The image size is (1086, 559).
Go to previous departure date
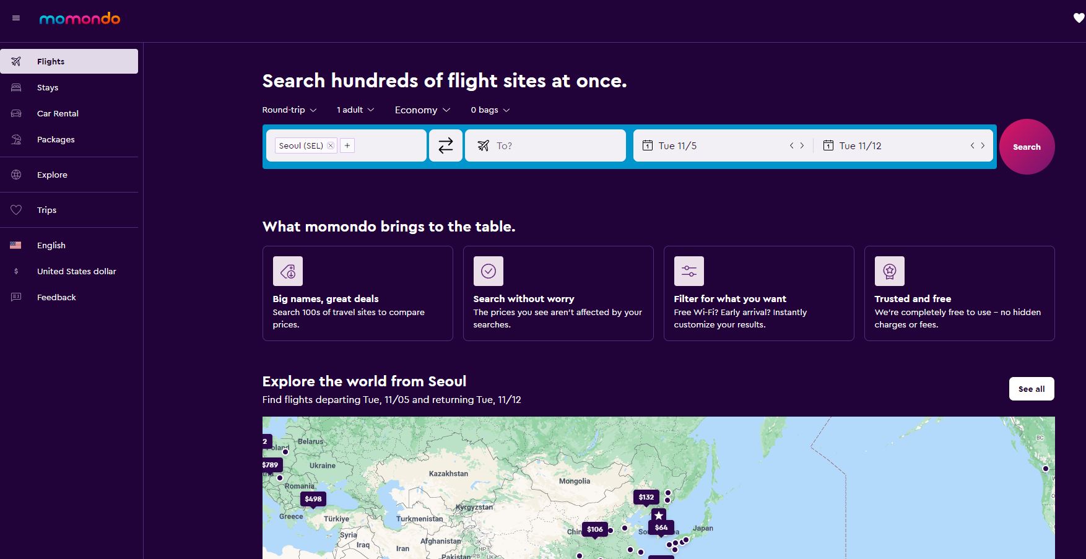791,145
